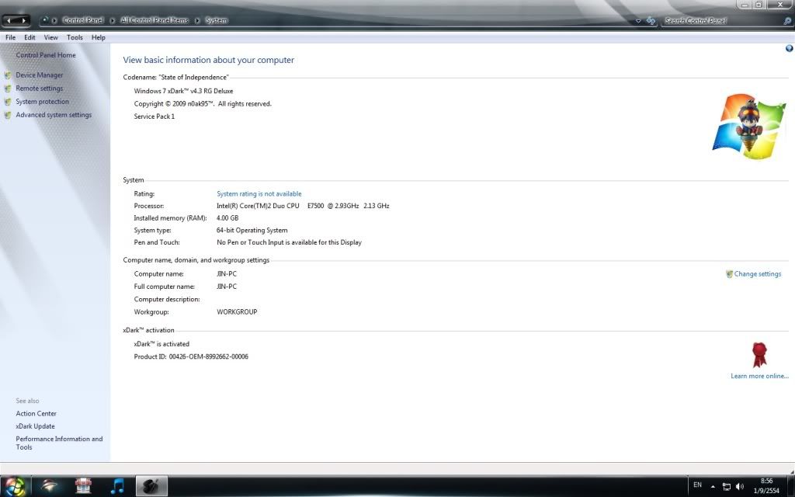Open the taskbar clock showing 8:56
The width and height of the screenshot is (795, 497).
tap(766, 486)
